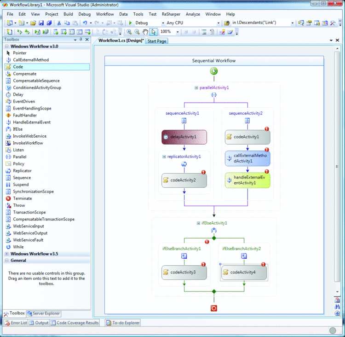This screenshot has width=345, height=337.
Task: Activate the arrow selection tool in toolbar
Action: click(153, 32)
